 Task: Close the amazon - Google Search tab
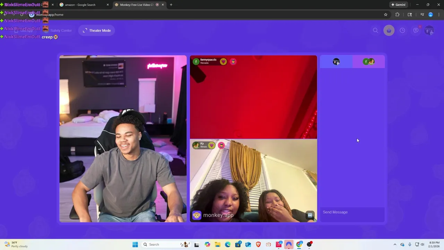108,5
